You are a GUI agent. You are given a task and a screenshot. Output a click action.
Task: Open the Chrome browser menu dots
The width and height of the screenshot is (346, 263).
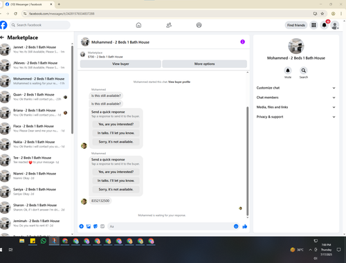(x=341, y=14)
